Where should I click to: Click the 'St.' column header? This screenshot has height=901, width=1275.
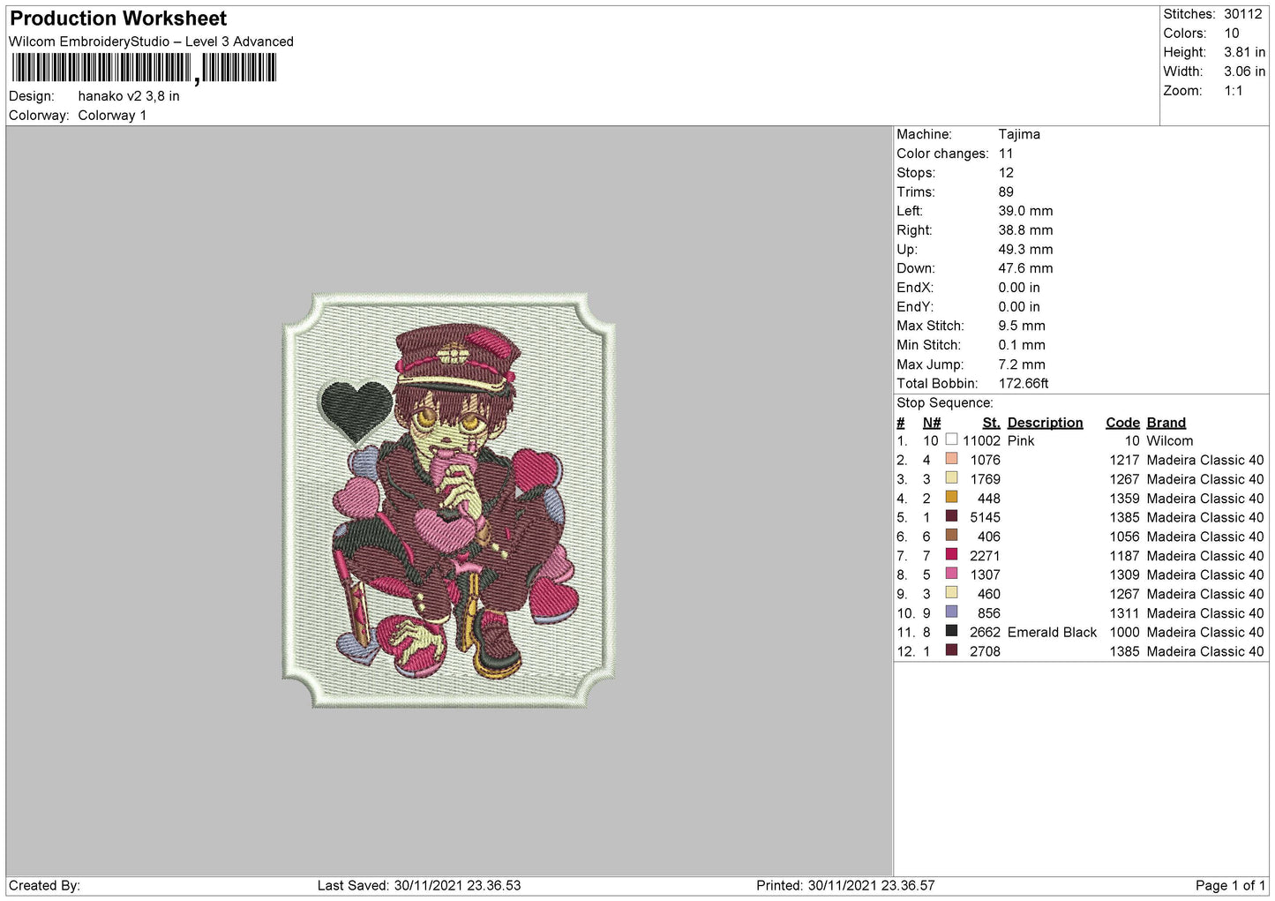tap(991, 423)
